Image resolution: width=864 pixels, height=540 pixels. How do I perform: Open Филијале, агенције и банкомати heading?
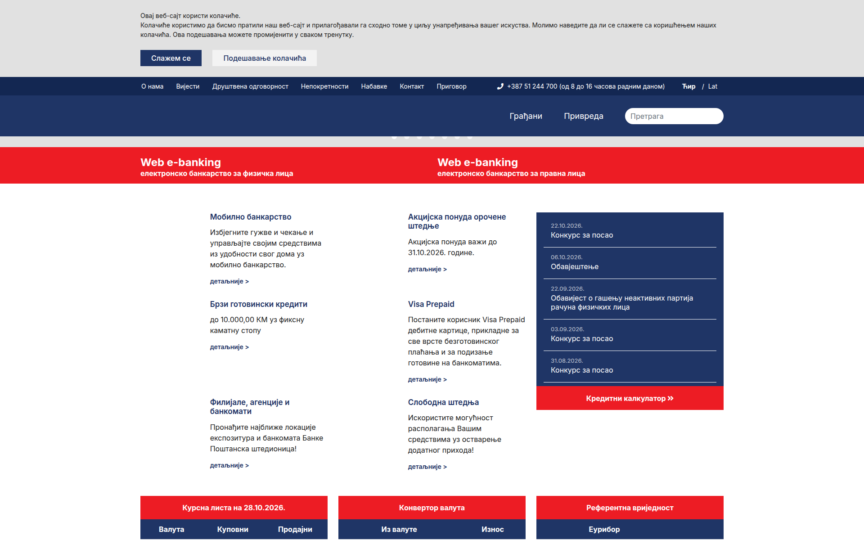pos(250,407)
